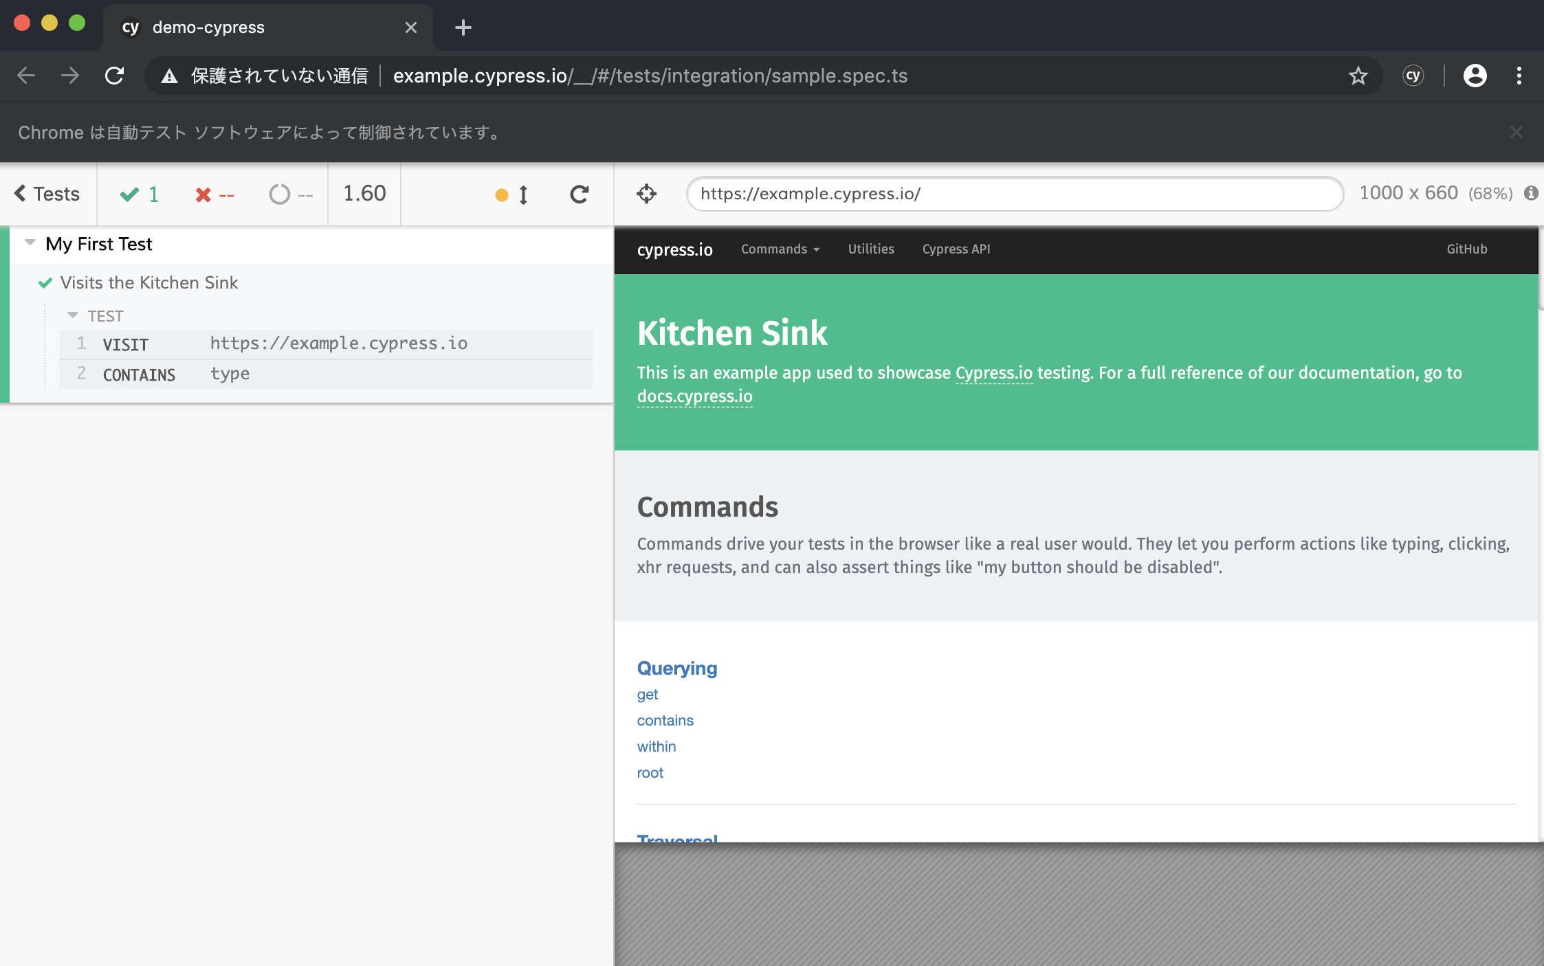Viewport: 1544px width, 966px height.
Task: Click the 1.60 test duration value
Action: click(364, 194)
